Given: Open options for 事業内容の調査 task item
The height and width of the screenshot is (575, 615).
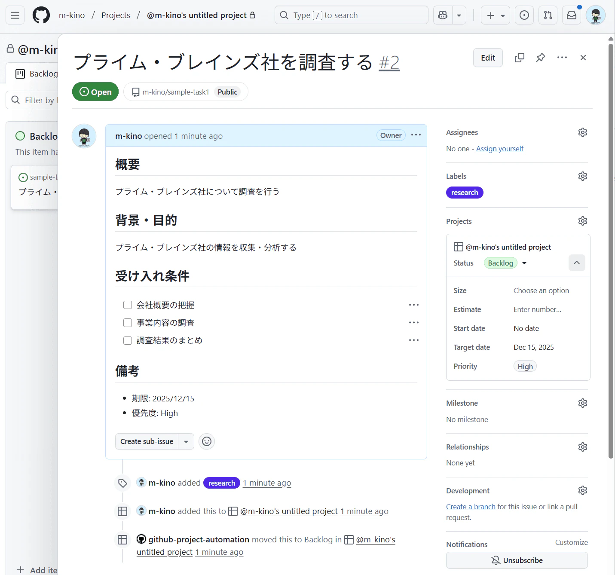Looking at the screenshot, I should [x=414, y=323].
